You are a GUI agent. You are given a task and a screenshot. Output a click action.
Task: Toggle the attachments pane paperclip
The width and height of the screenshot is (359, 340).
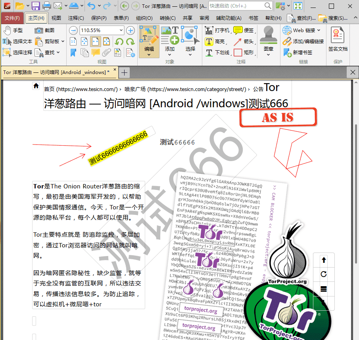(106, 53)
